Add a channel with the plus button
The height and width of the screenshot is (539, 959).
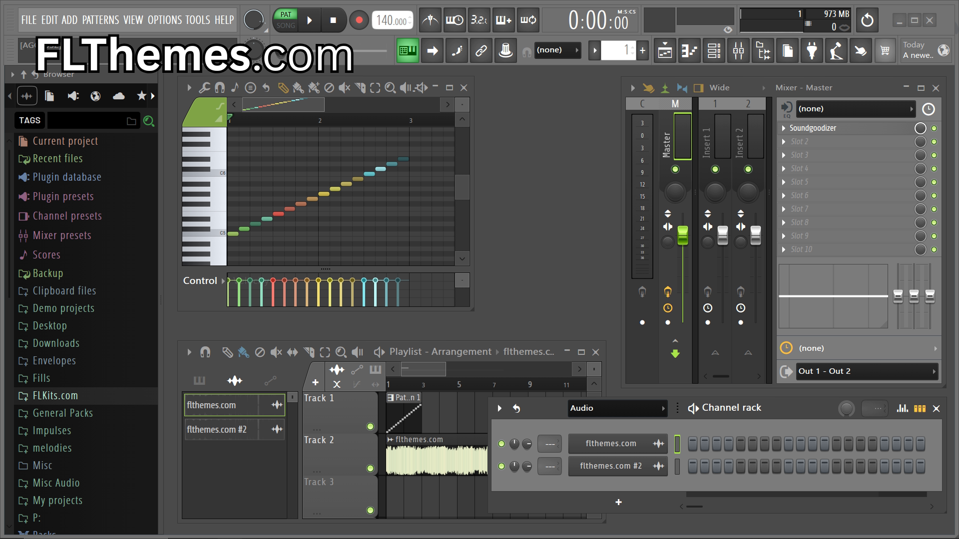pyautogui.click(x=618, y=503)
